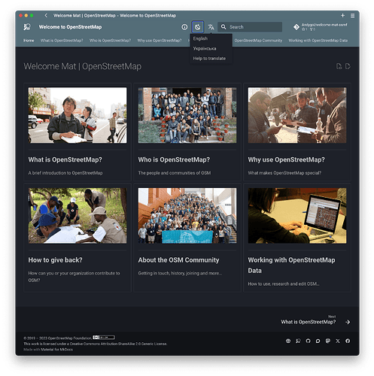Switch to the Working with OpenStreetMap Data tab
The width and height of the screenshot is (374, 376).
pos(318,41)
